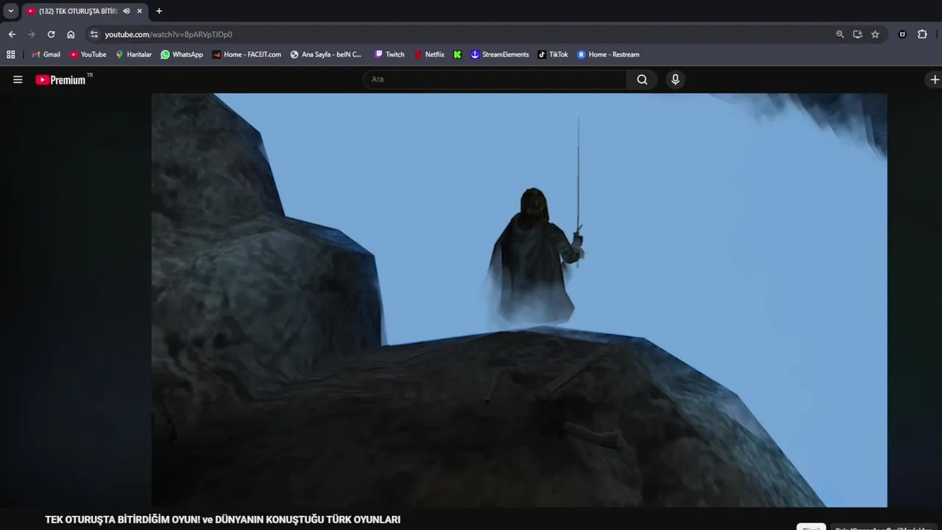The height and width of the screenshot is (530, 942).
Task: Mute the tab via its speaker icon
Action: (127, 11)
